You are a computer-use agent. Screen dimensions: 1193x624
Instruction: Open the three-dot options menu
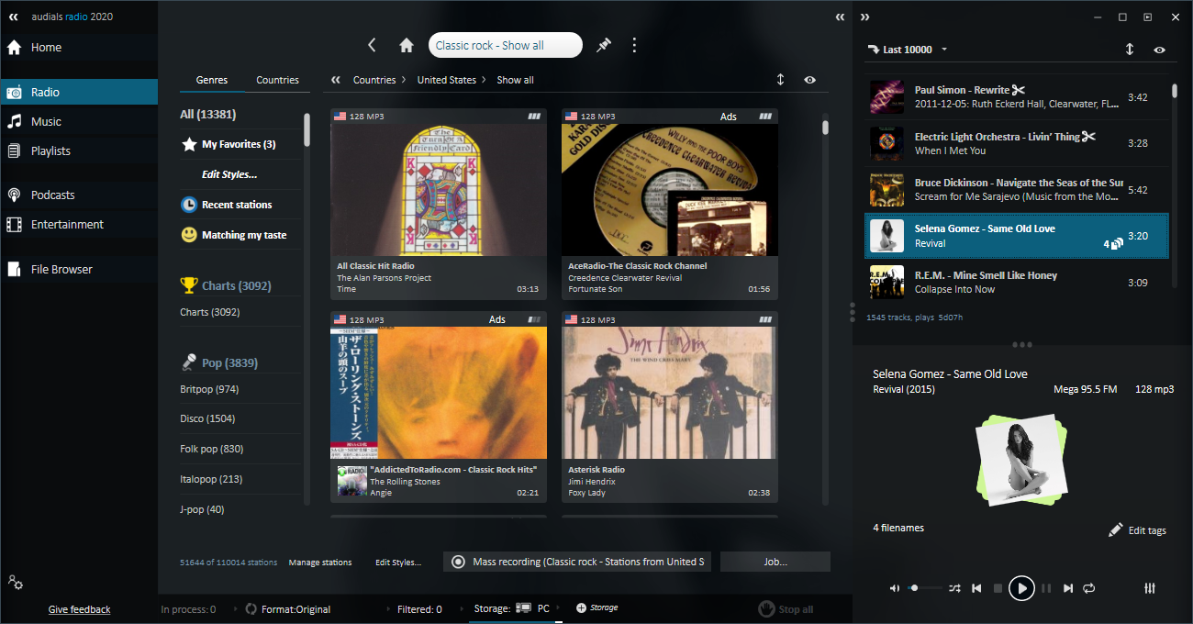634,45
